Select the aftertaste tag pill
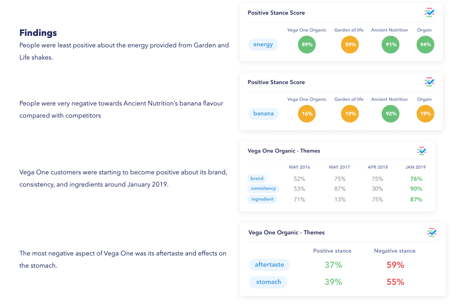 [x=270, y=265]
